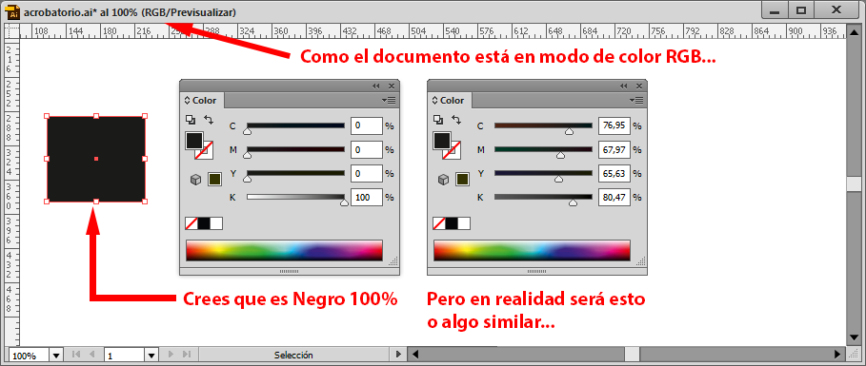Viewport: 866px width, 366px height.
Task: Cycle left Color panel views via tab arrows
Action: pyautogui.click(x=187, y=101)
